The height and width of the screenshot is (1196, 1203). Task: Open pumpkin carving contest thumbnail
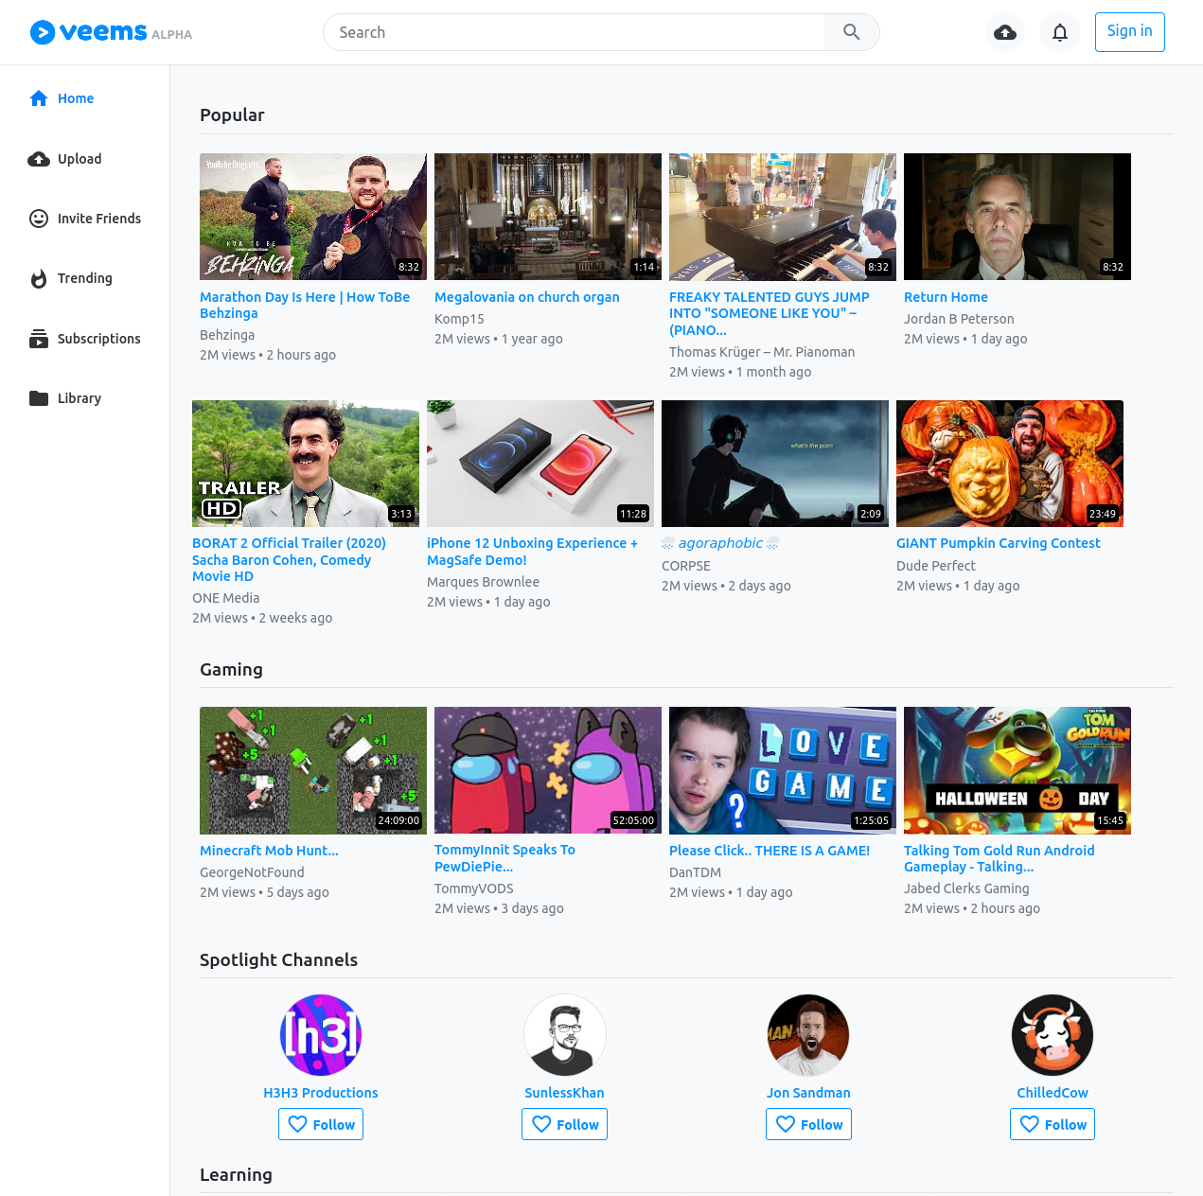1010,464
